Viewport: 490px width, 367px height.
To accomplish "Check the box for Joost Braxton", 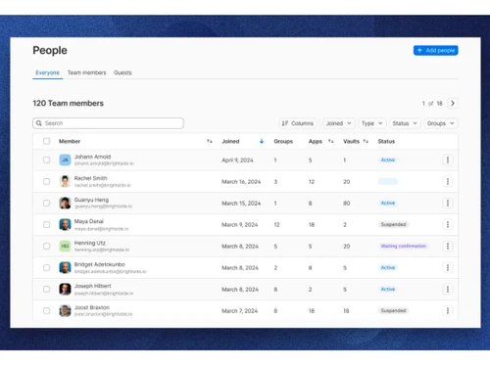I will pyautogui.click(x=47, y=310).
